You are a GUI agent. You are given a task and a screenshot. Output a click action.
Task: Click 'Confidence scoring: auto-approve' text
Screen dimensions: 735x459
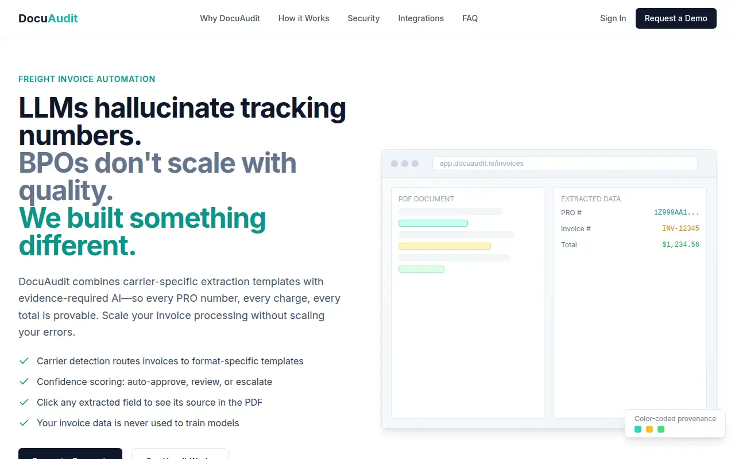click(154, 382)
